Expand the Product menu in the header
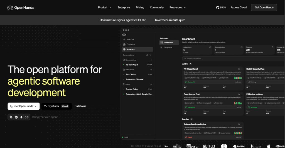This screenshot has height=148, width=285. [x=105, y=8]
